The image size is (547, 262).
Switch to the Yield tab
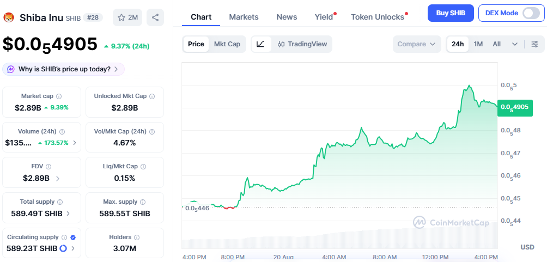point(324,17)
